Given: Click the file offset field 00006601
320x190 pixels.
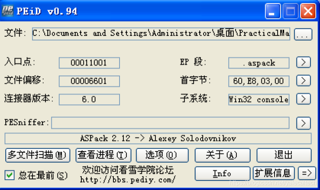Looking at the screenshot, I should tap(89, 81).
